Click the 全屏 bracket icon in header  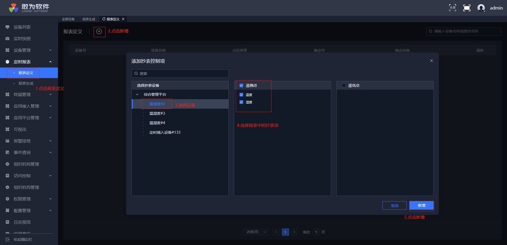click(453, 8)
